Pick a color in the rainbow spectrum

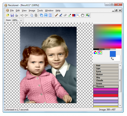click(x=107, y=36)
